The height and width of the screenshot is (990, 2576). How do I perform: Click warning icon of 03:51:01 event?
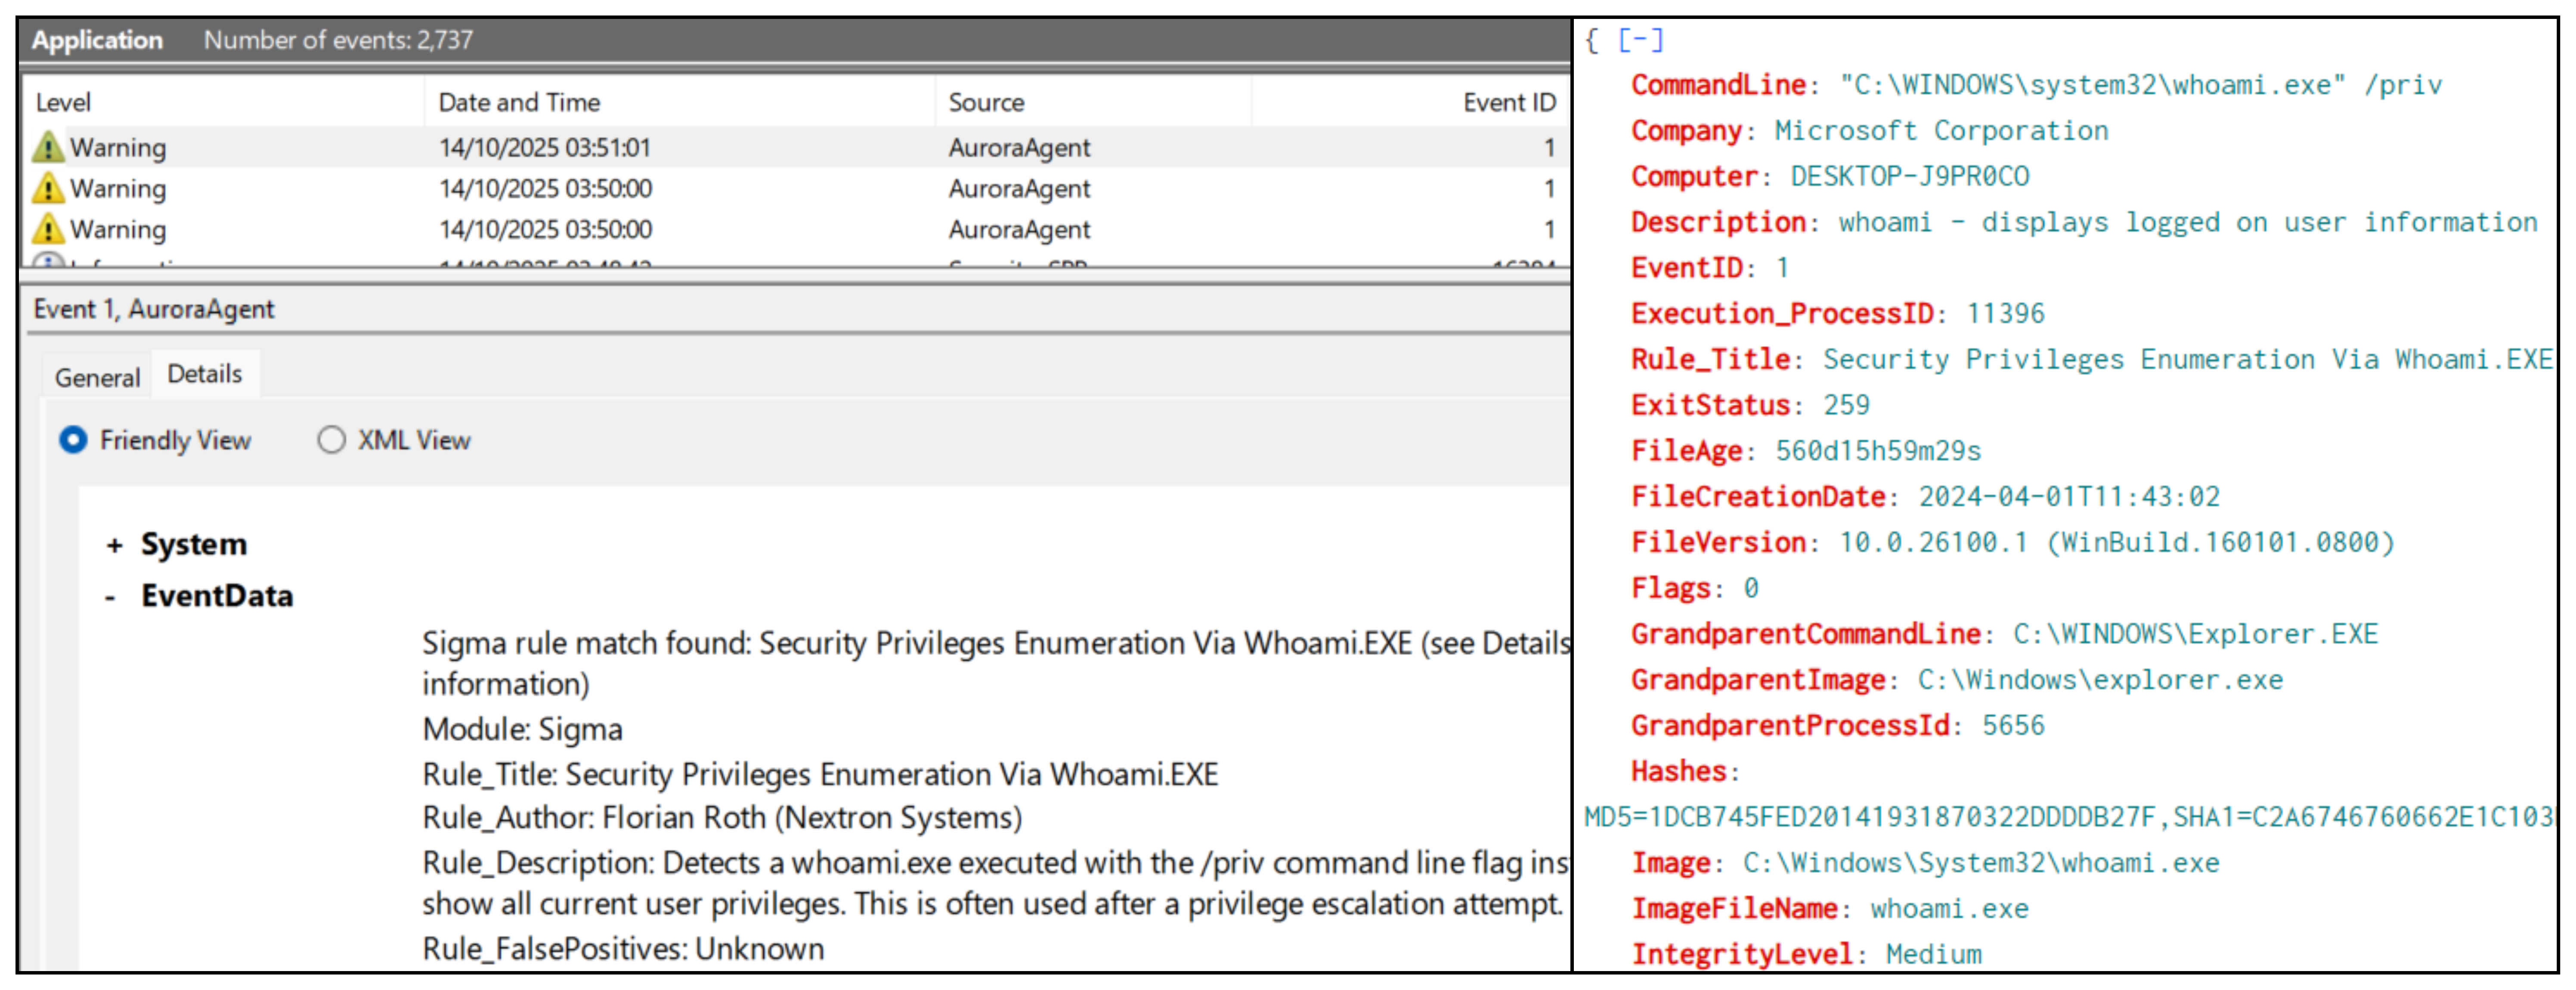[x=47, y=147]
